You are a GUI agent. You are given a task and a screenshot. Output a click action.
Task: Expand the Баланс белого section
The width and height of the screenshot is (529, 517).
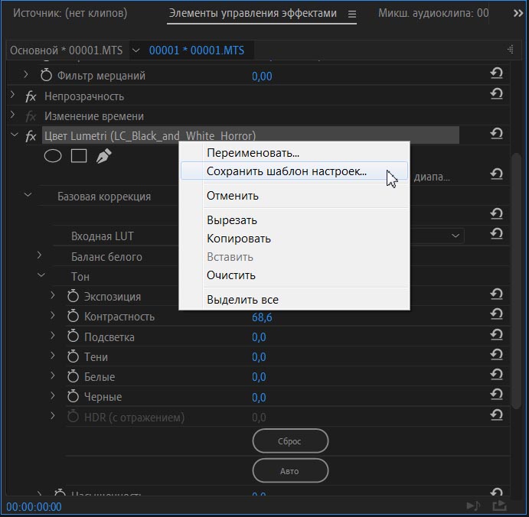click(39, 255)
